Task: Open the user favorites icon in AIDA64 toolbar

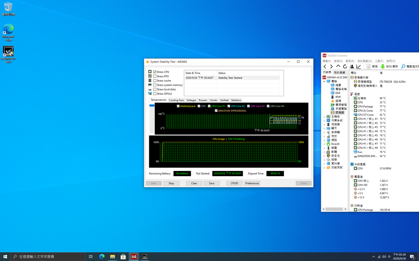Action: pos(352,66)
